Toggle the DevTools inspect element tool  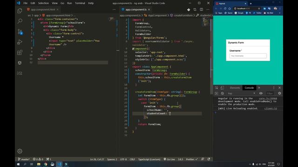point(217,88)
